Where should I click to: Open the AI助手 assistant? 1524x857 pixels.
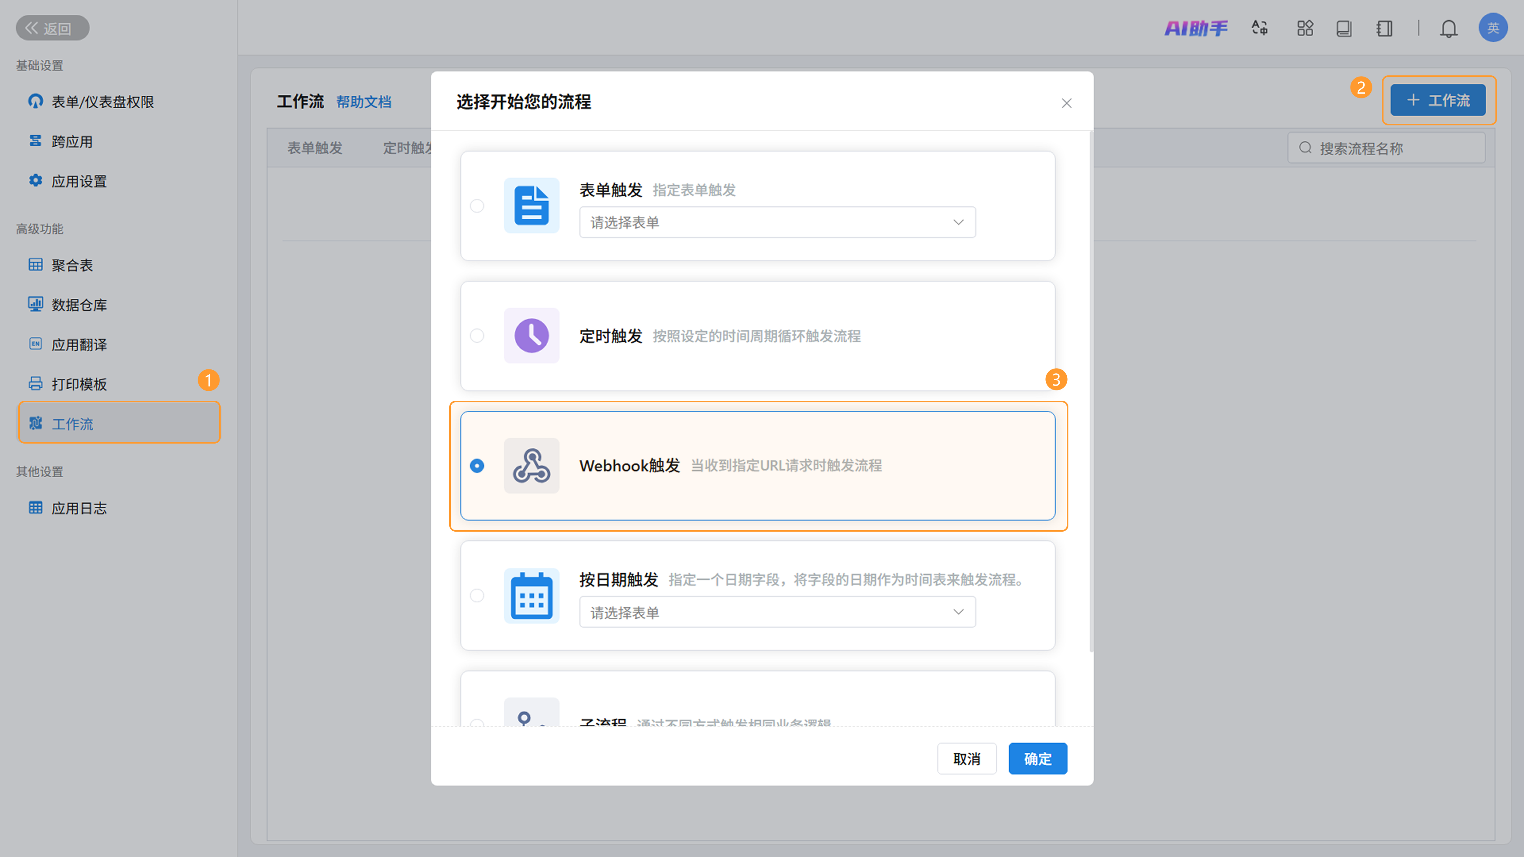(1196, 29)
